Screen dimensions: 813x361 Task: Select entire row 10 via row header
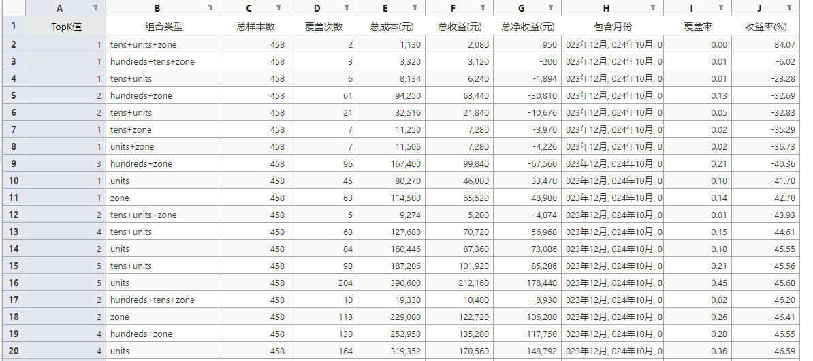pyautogui.click(x=14, y=181)
